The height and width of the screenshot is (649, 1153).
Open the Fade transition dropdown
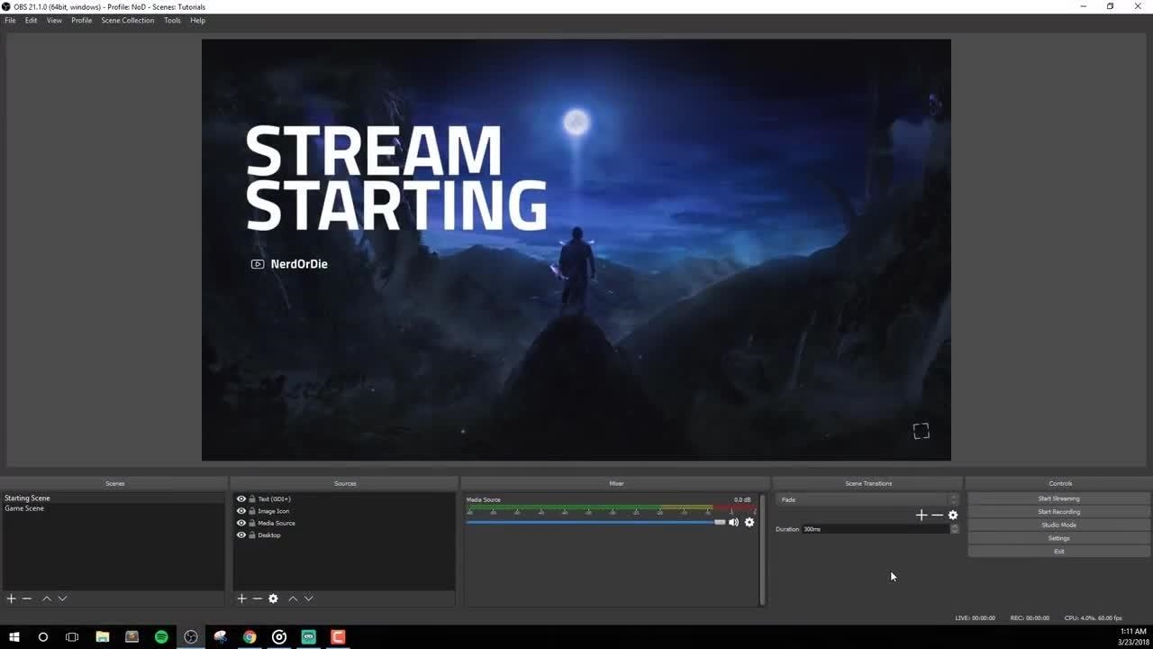coord(867,499)
